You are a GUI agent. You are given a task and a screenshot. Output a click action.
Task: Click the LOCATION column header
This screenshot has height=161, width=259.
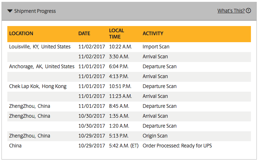(21, 33)
